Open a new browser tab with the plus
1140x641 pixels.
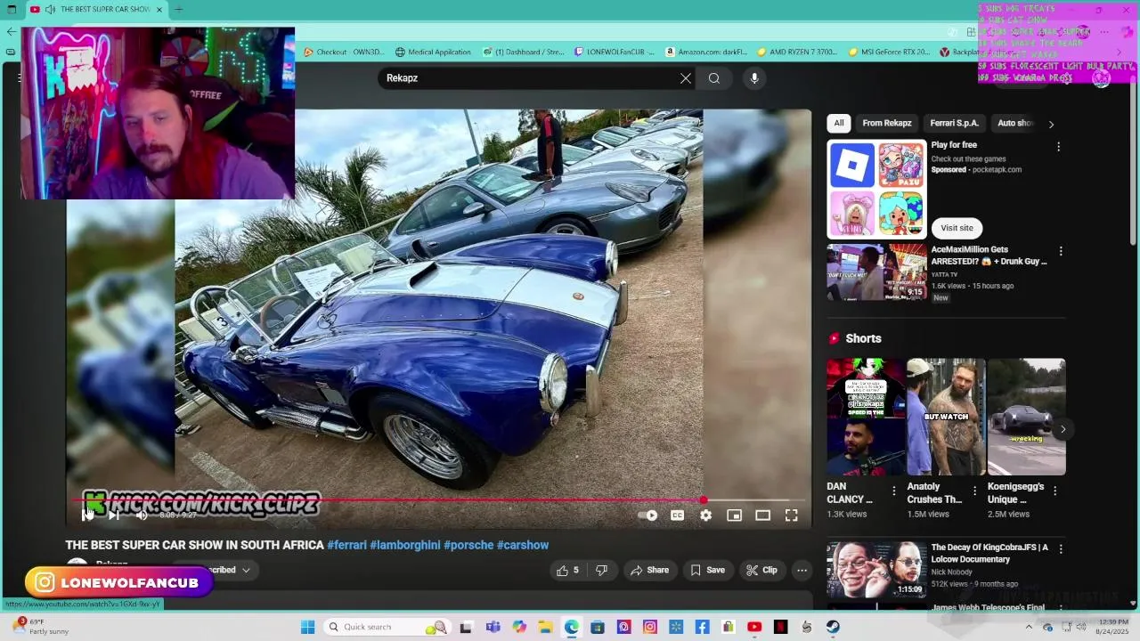178,9
